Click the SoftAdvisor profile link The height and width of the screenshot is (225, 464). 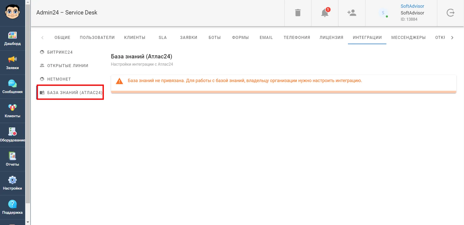pos(412,6)
